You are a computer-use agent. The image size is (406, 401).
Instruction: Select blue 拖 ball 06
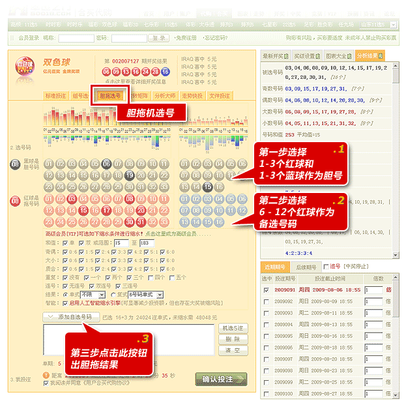242,199
